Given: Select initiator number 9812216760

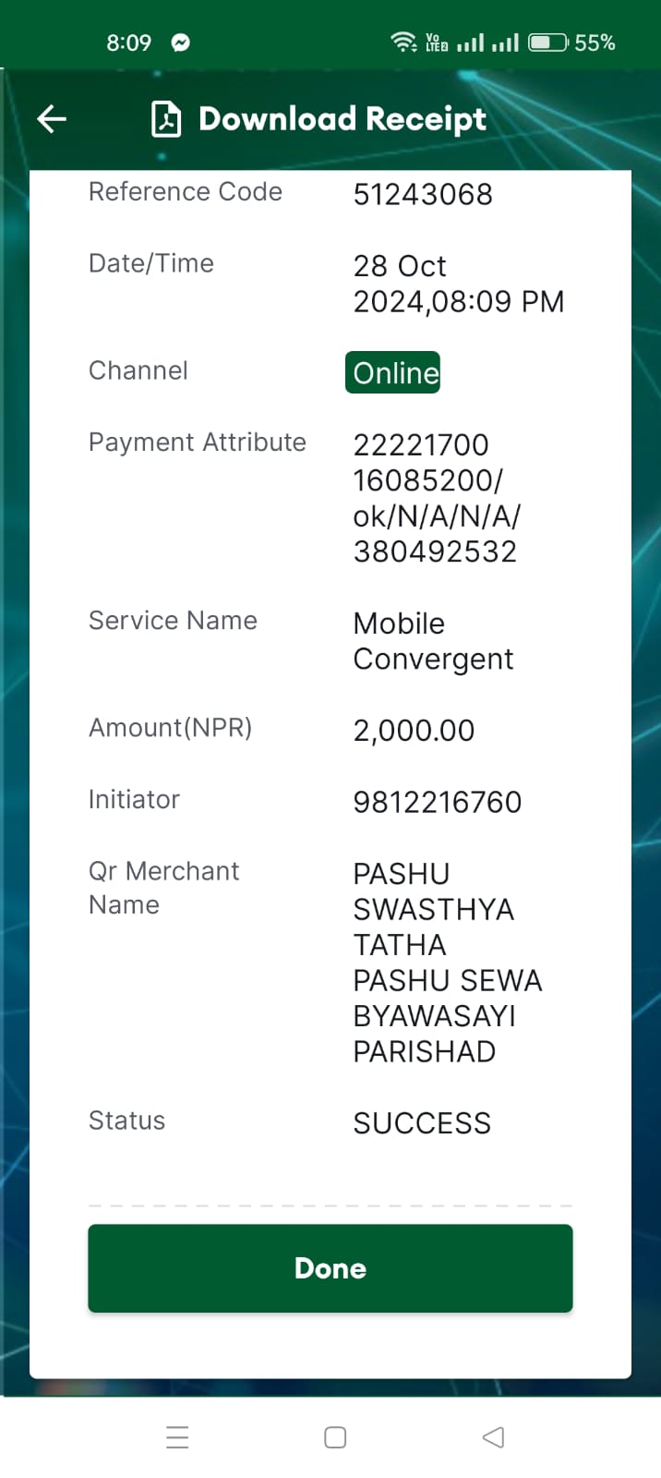Looking at the screenshot, I should [x=438, y=802].
